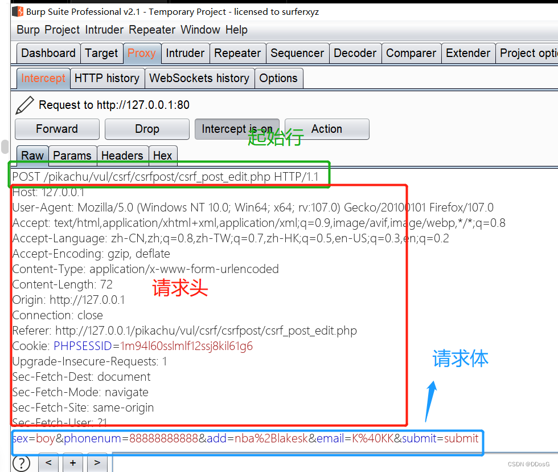The height and width of the screenshot is (472, 558).
Task: Go to the Intruder tool tab
Action: tap(185, 53)
